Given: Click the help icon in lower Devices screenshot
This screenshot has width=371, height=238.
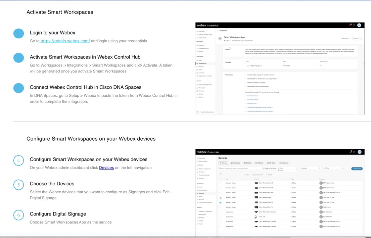Looking at the screenshot, I should pos(354,152).
